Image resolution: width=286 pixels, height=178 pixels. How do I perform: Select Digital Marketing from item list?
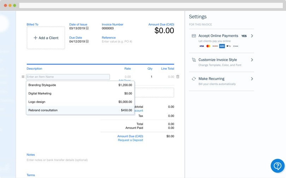(80, 93)
